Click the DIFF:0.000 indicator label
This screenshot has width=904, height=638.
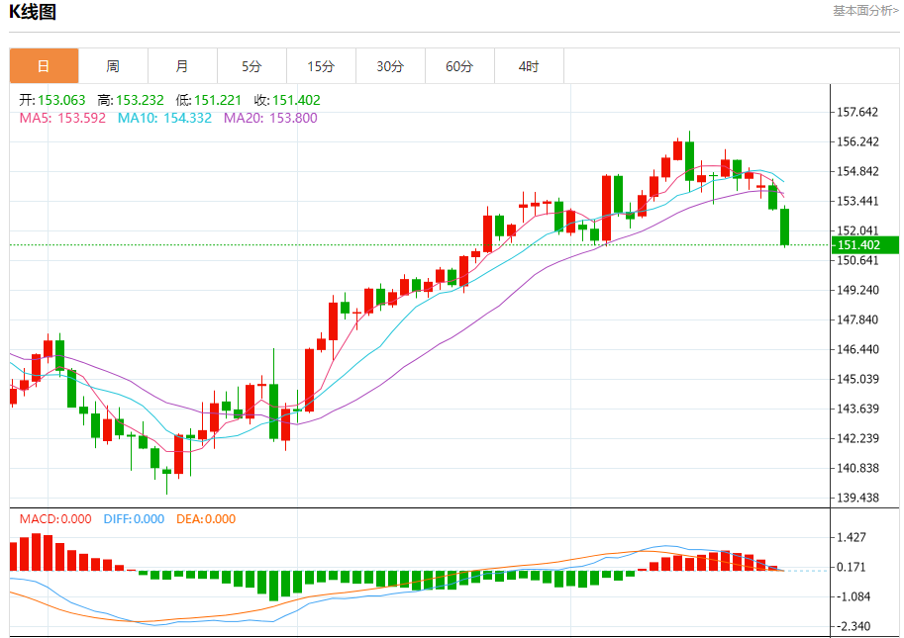pyautogui.click(x=134, y=518)
